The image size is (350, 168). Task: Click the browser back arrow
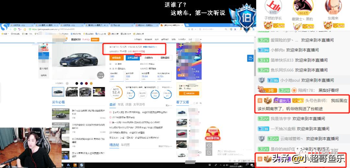(10, 29)
